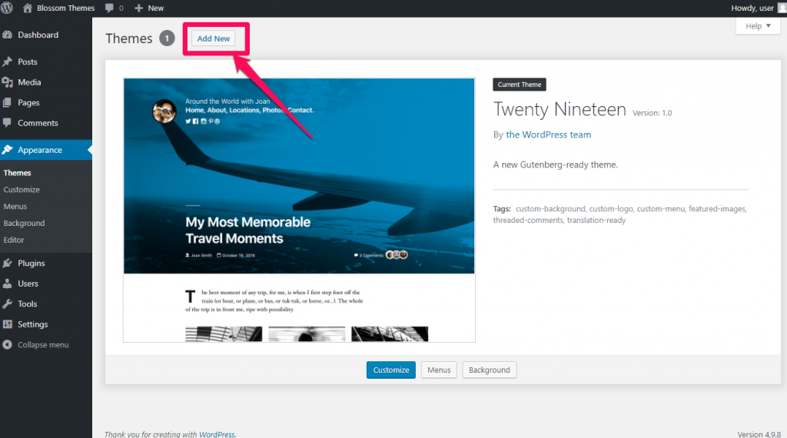Click the Tools wrench icon

(x=8, y=304)
